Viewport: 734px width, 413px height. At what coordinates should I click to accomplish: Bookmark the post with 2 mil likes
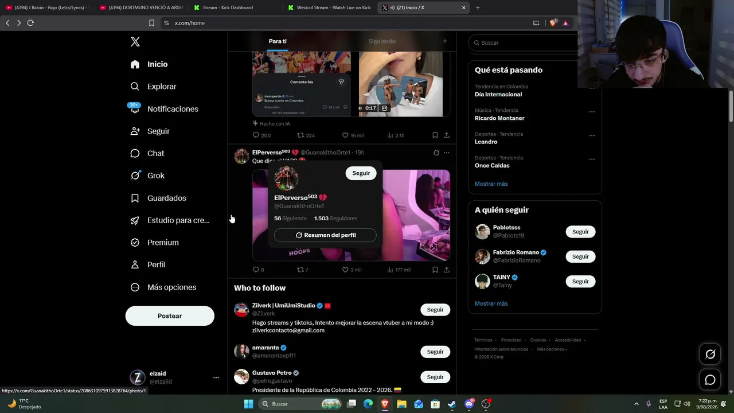tap(435, 270)
